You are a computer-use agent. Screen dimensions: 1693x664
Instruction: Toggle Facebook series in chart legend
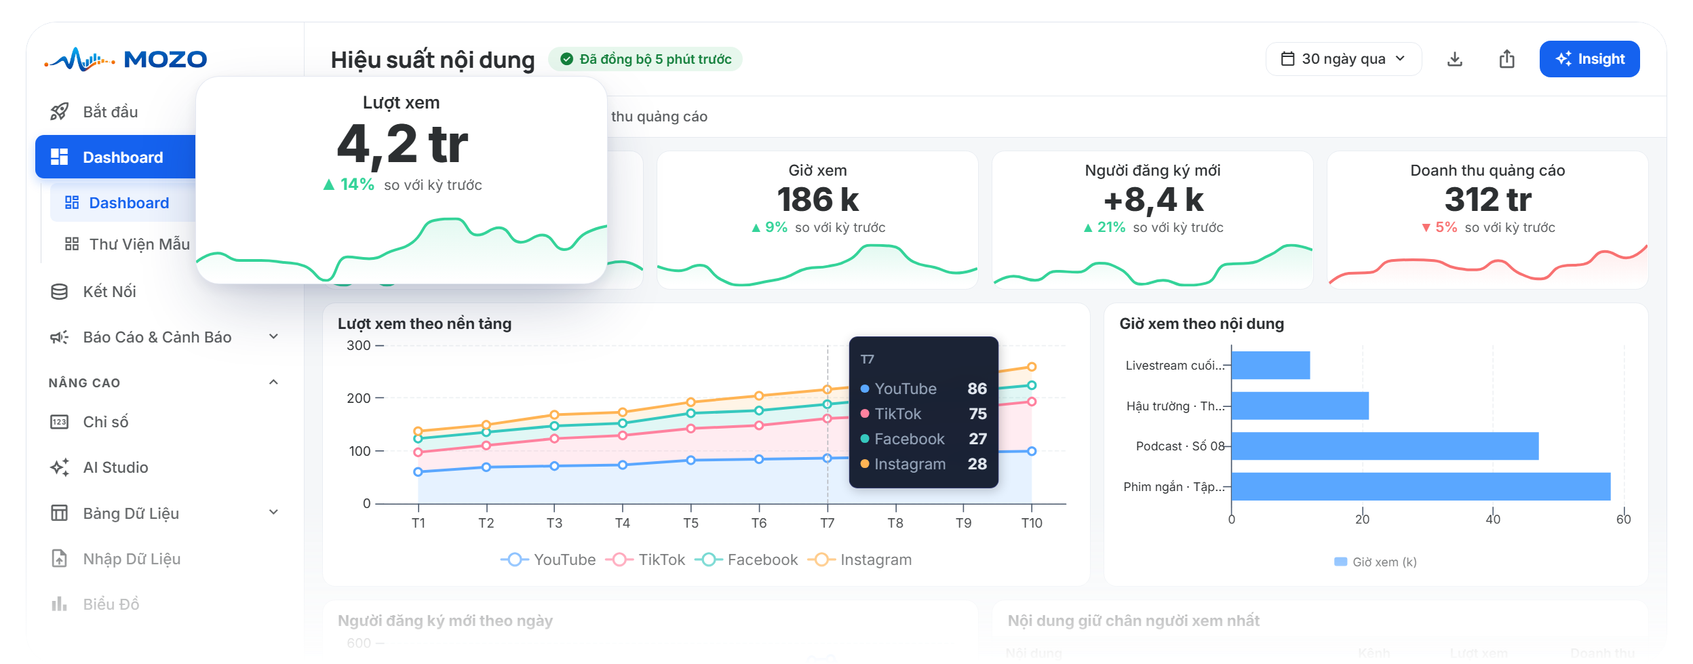[747, 560]
